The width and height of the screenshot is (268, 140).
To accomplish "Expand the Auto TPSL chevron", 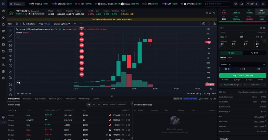I will [265, 85].
